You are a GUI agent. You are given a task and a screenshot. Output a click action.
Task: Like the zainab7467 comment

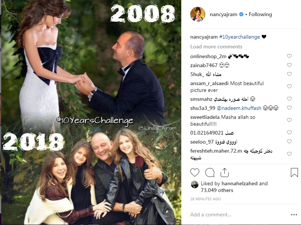(x=289, y=65)
